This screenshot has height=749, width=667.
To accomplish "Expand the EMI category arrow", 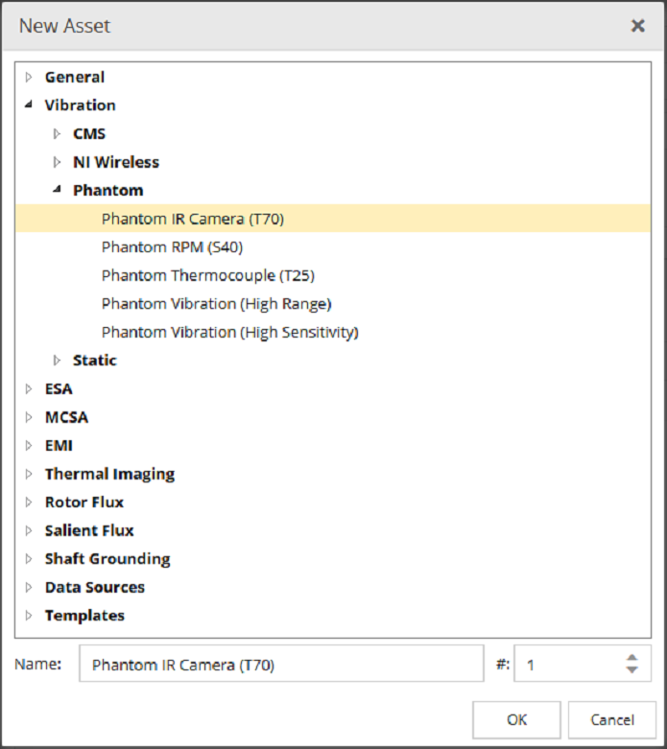I will click(x=29, y=446).
